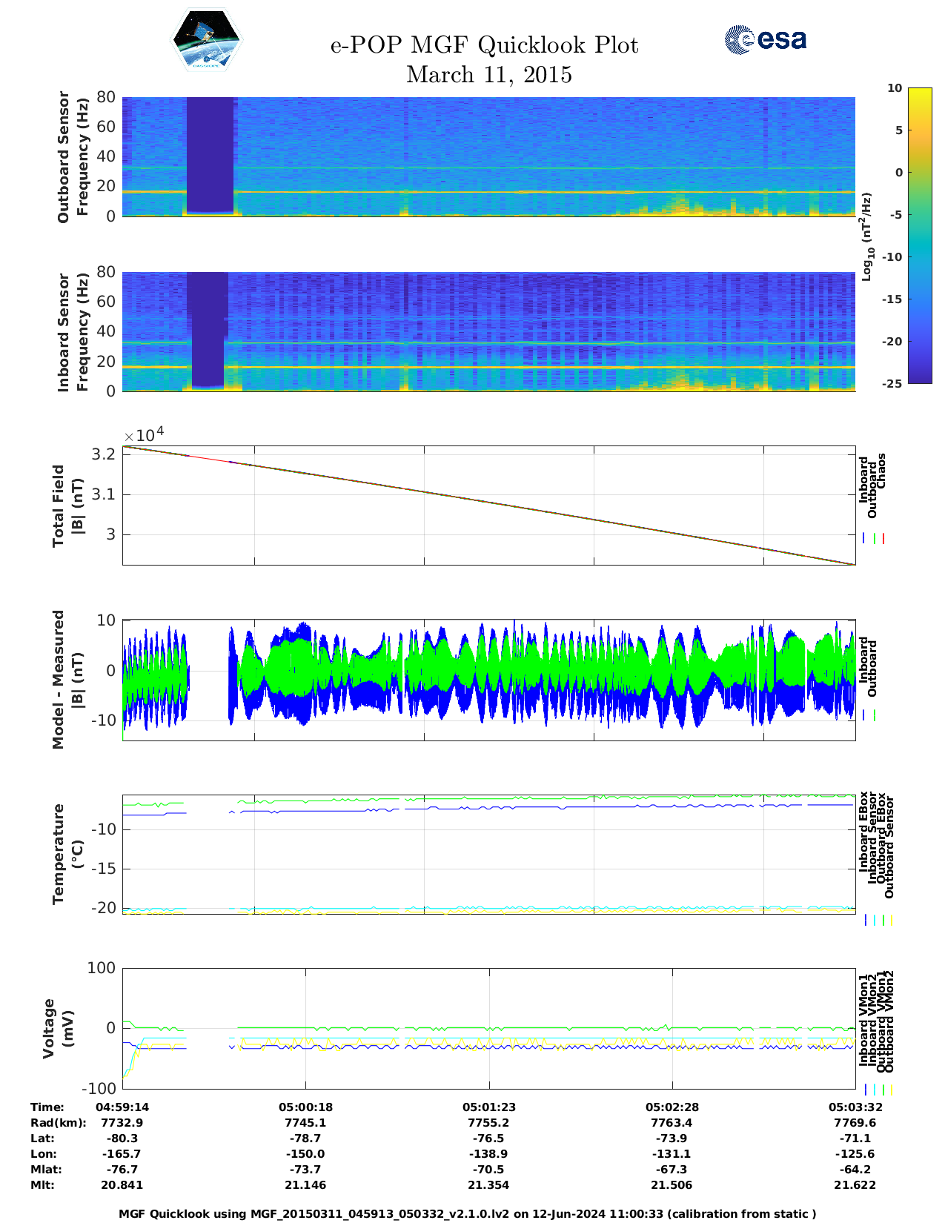Click the March 11, 2015 date subtitle
This screenshot has height=1223, width=945.
488,75
